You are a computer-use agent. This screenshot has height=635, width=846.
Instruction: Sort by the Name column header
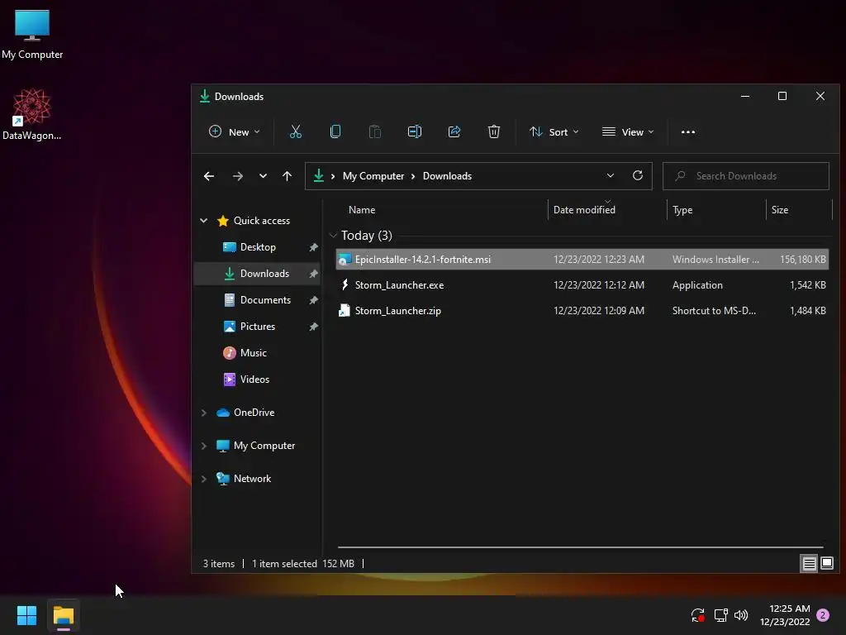click(362, 210)
